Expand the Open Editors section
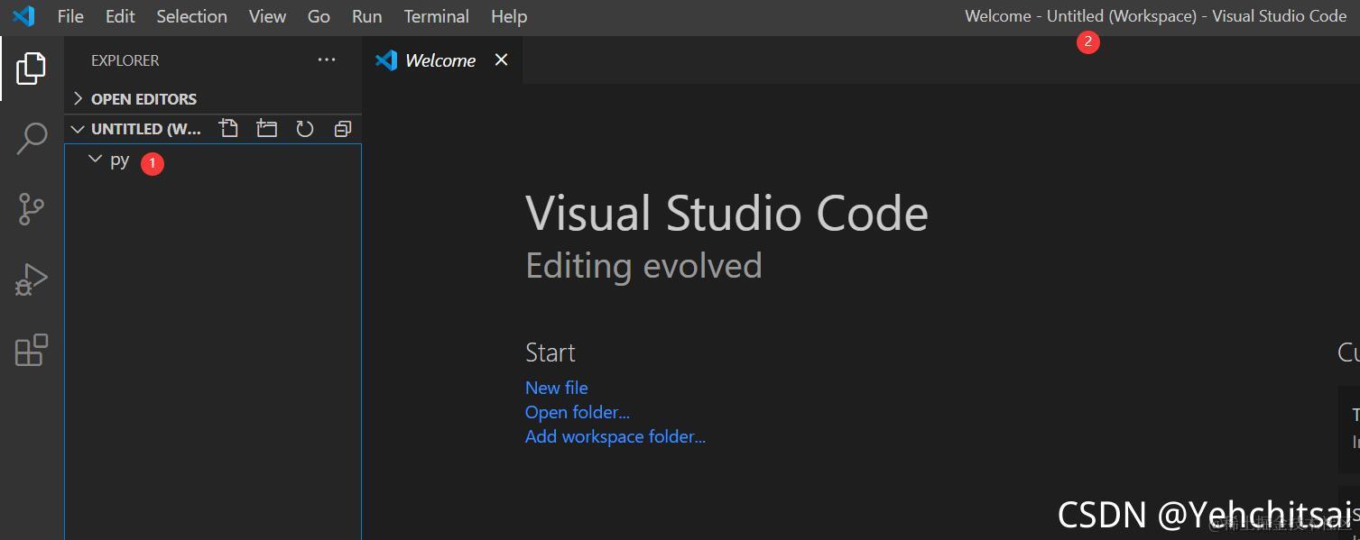 click(213, 98)
